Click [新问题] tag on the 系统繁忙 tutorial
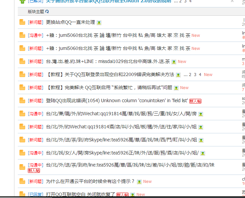This screenshot has height=198, width=245. coord(36,88)
